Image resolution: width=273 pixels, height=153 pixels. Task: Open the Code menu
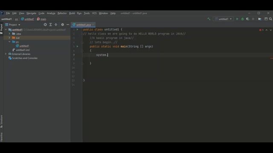pyautogui.click(x=41, y=13)
